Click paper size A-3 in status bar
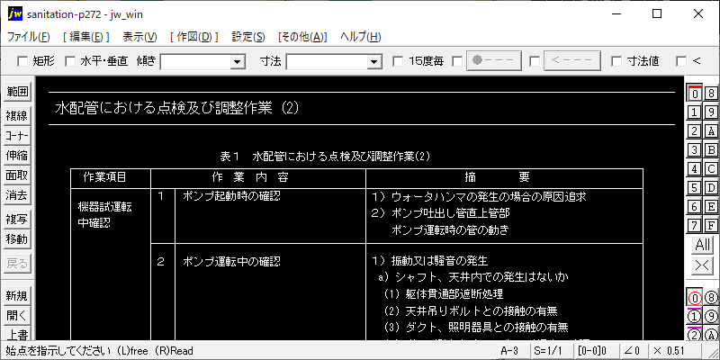Image resolution: width=720 pixels, height=360 pixels. pyautogui.click(x=513, y=351)
